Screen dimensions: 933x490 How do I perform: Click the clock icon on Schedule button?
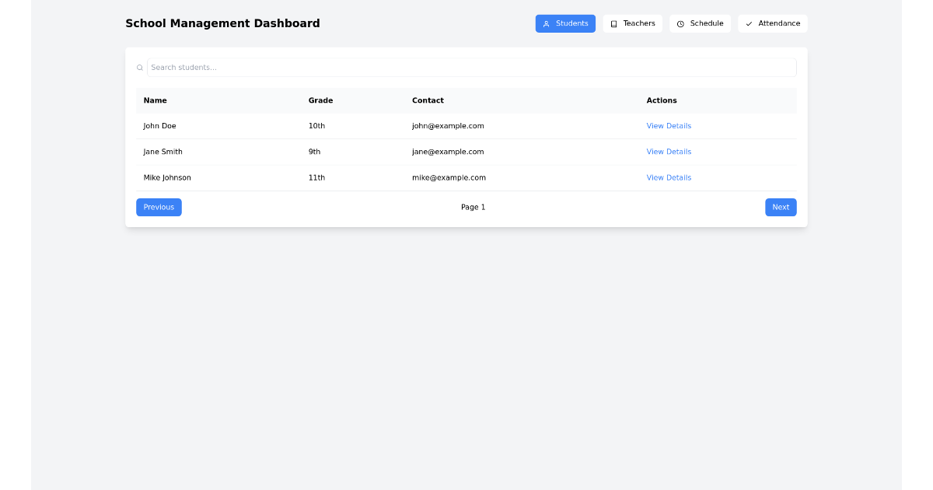(680, 23)
